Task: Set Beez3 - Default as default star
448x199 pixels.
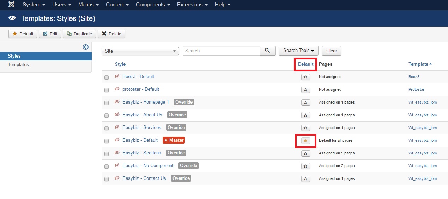Action: (306, 77)
